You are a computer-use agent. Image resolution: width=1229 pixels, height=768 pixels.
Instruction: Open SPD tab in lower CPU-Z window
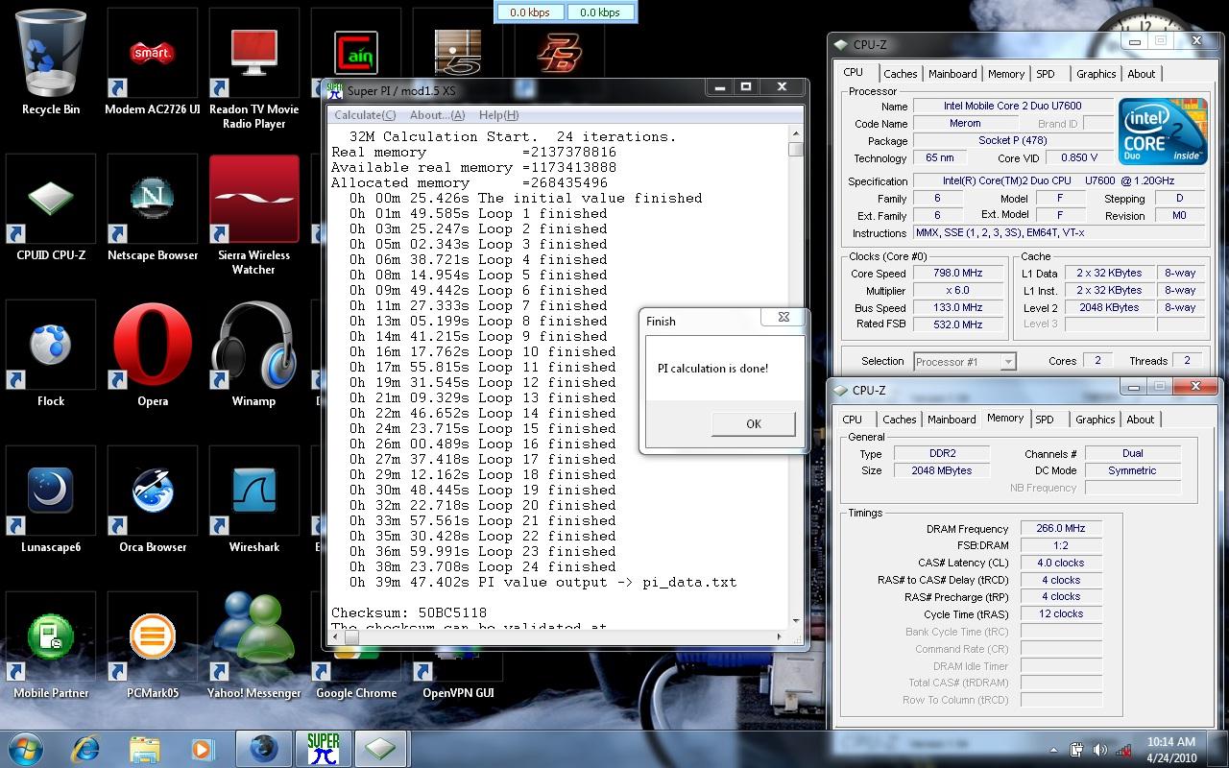tap(1045, 420)
